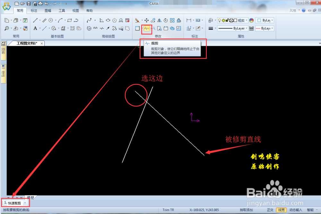Select the Move/translate tool
321x214 pixels.
pos(146,20)
